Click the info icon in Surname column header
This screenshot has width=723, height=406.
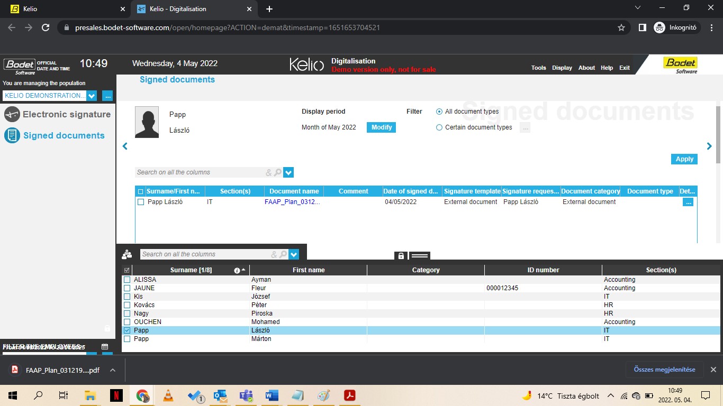pyautogui.click(x=237, y=270)
